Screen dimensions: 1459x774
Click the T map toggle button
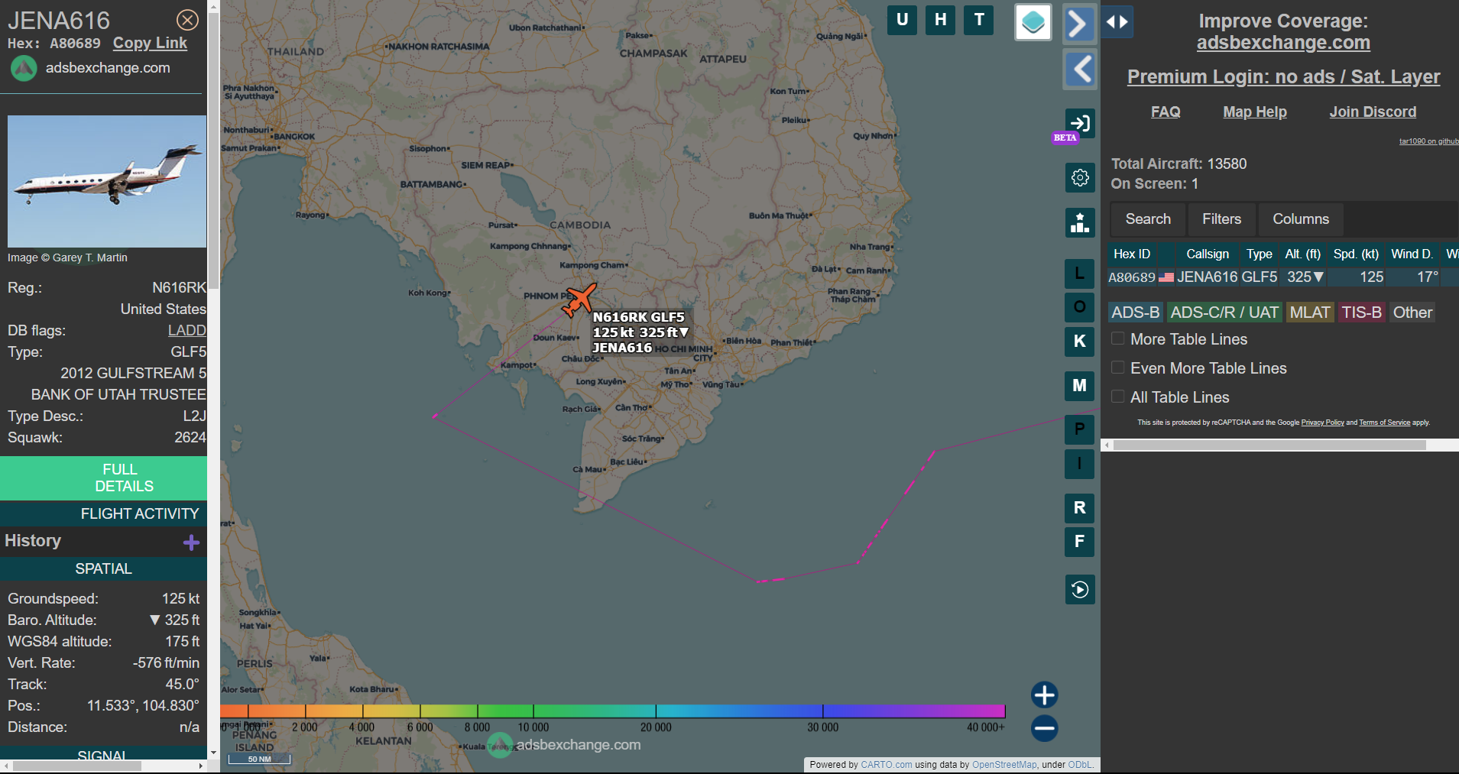coord(979,20)
